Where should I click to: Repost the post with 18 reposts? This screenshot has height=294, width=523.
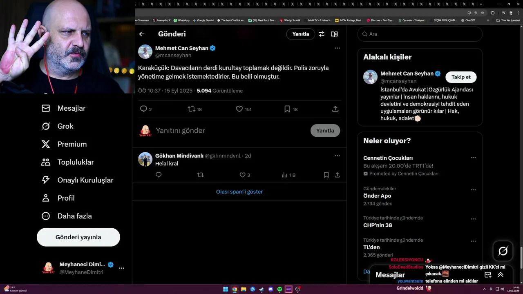pyautogui.click(x=191, y=109)
